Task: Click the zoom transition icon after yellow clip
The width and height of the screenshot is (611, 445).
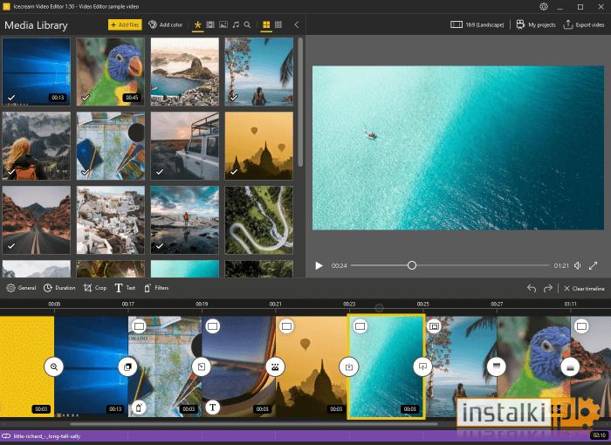Action: (x=54, y=366)
